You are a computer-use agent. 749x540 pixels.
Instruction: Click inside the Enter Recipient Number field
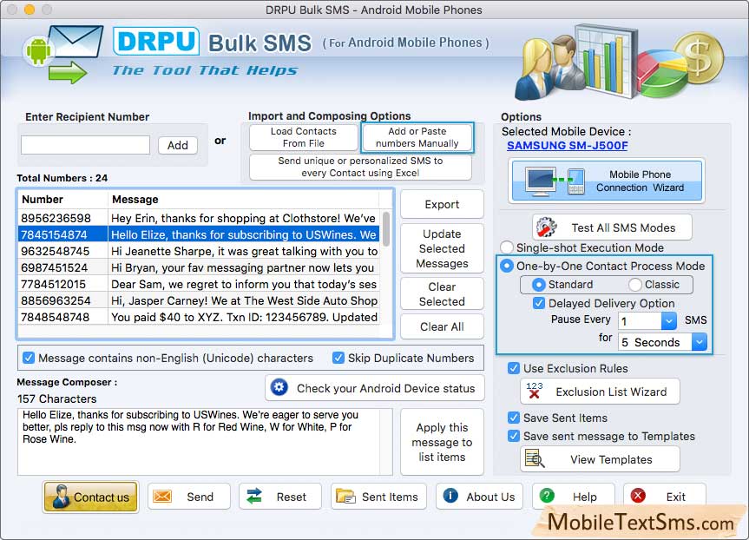pyautogui.click(x=86, y=145)
